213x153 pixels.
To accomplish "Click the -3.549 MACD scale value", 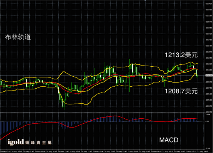I will click(208, 148).
